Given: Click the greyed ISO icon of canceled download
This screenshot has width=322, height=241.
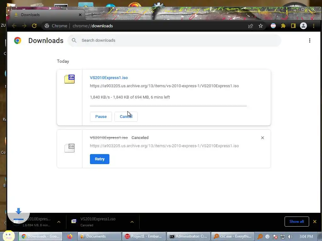Looking at the screenshot, I should 69,148.
